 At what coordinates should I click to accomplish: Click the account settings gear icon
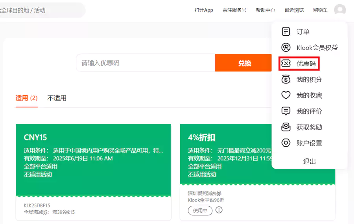(286, 143)
